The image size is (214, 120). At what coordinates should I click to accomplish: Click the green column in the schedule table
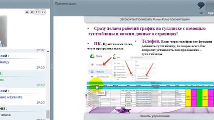(199, 98)
